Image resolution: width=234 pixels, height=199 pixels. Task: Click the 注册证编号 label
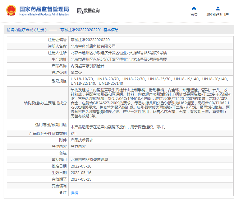57,40
